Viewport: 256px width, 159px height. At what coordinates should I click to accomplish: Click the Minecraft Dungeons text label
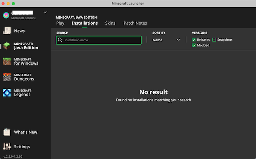24,77
